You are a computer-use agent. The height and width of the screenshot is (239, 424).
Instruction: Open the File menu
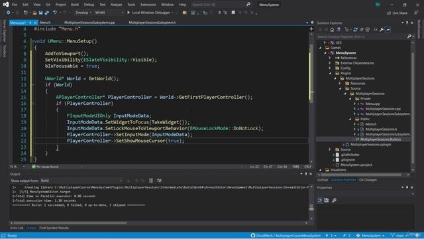[15, 5]
